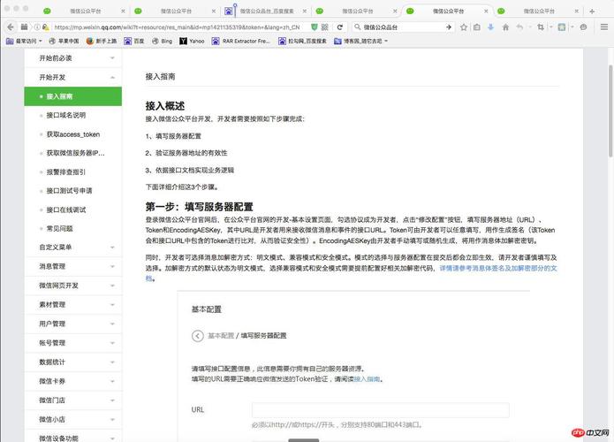This screenshot has height=442, width=614.
Task: Select 接口在线调试 in the sidebar
Action: (66, 210)
